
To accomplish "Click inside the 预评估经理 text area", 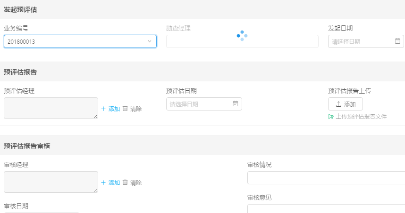I will 51,108.
